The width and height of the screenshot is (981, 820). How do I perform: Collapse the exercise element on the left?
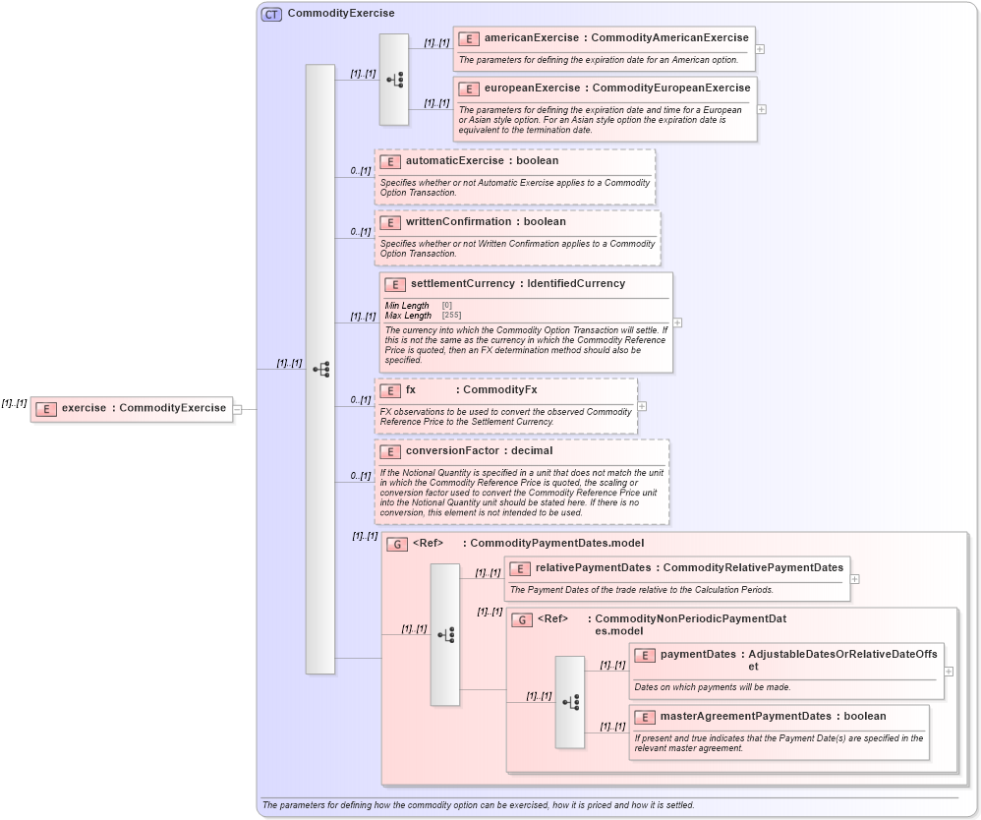tap(235, 409)
